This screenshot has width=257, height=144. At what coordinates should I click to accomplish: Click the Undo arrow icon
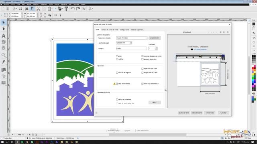73,8
